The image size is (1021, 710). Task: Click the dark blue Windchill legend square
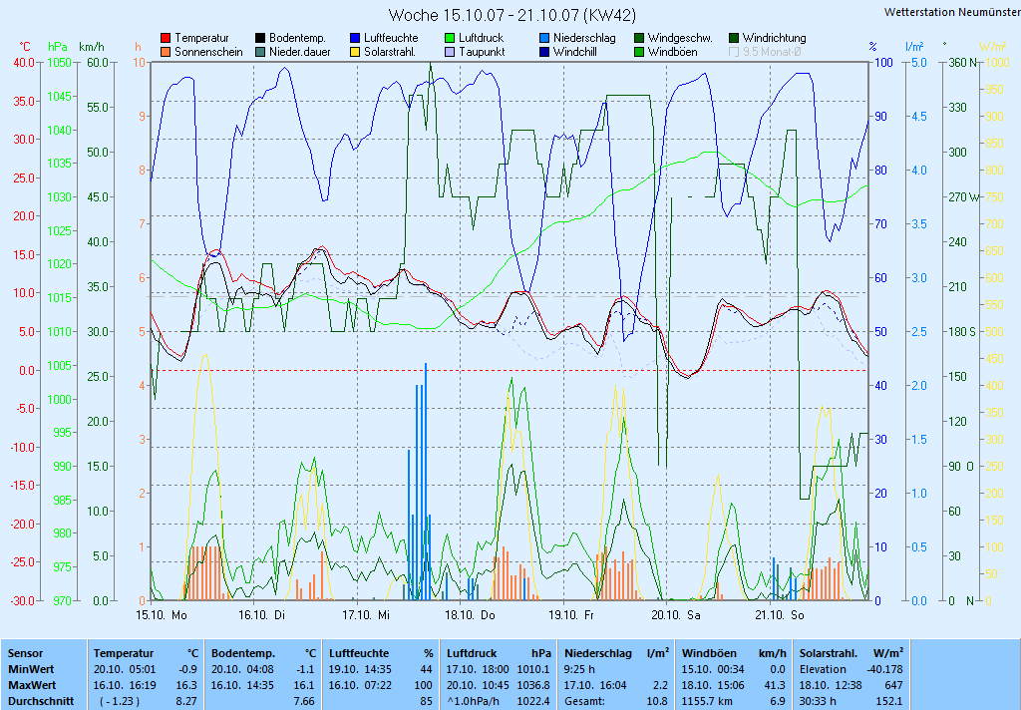point(544,52)
